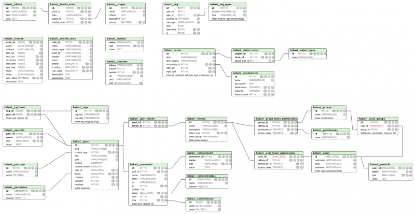Select scope_id field in habari__blocks_areas

click(x=70, y=19)
